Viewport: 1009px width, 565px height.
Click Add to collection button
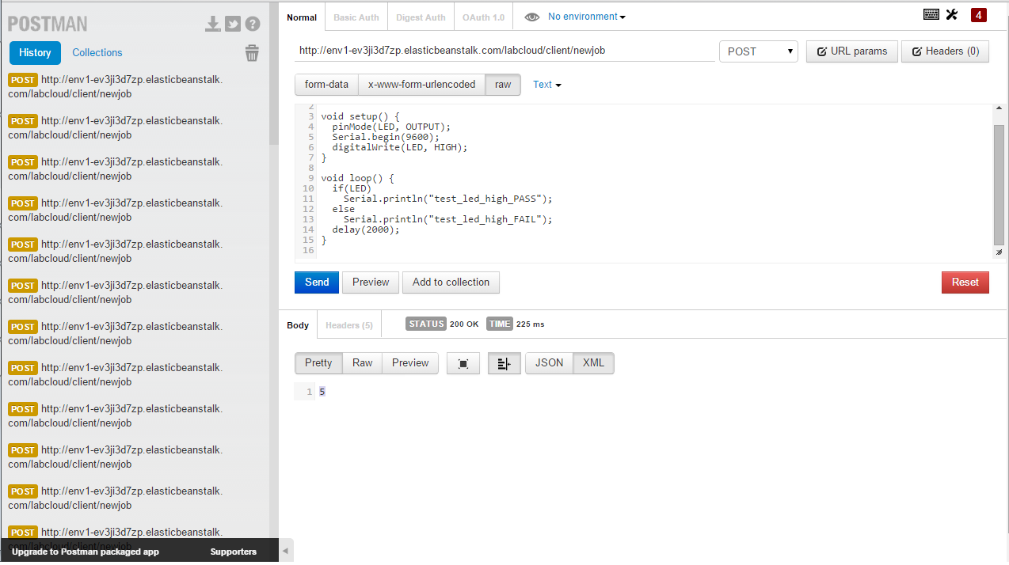(x=451, y=282)
